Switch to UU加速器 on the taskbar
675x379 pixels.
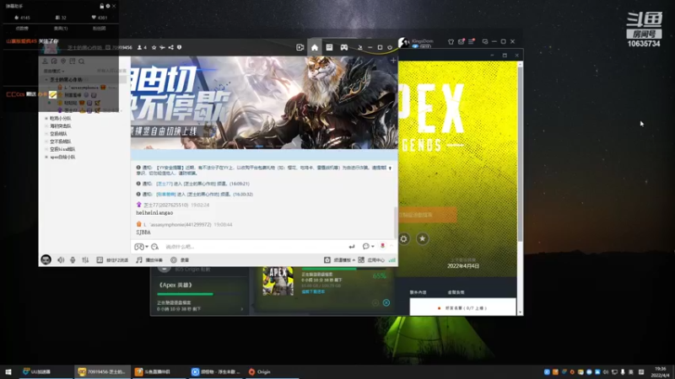(x=46, y=371)
